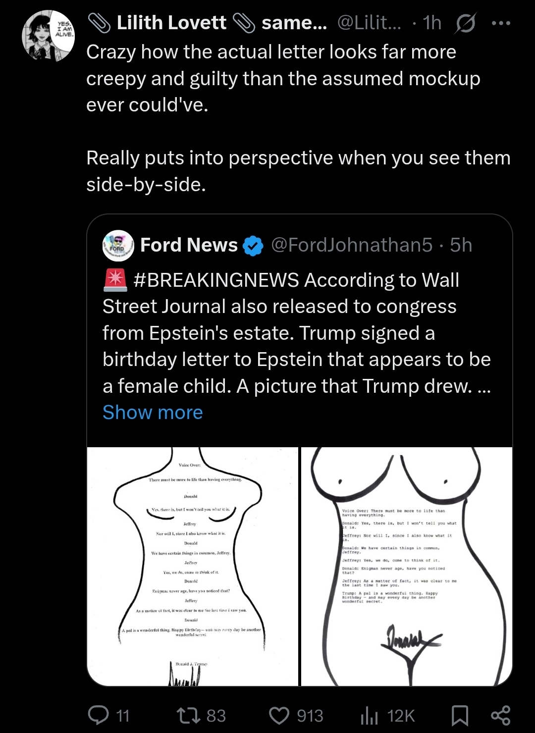Viewport: 535px width, 733px height.
Task: Open Lilith Lovett's profile avatar
Action: pyautogui.click(x=48, y=36)
